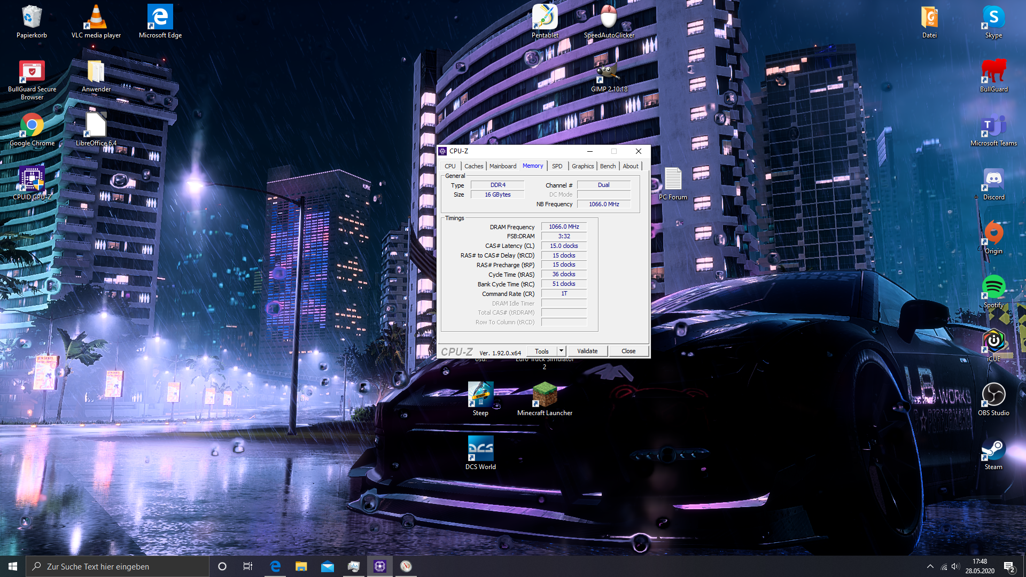
Task: Open the Graphics tab in CPU-Z
Action: (582, 166)
